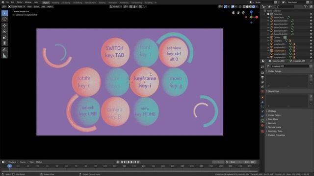Open the File menu

pyautogui.click(x=7, y=2)
